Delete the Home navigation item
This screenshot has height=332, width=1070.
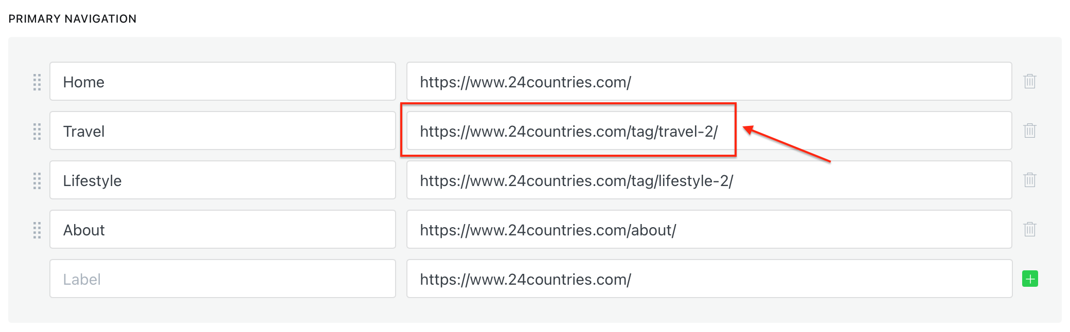click(x=1029, y=81)
